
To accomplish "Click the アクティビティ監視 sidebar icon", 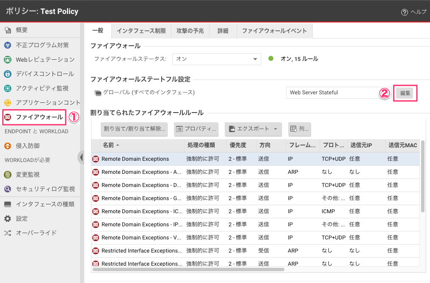I will 8,88.
